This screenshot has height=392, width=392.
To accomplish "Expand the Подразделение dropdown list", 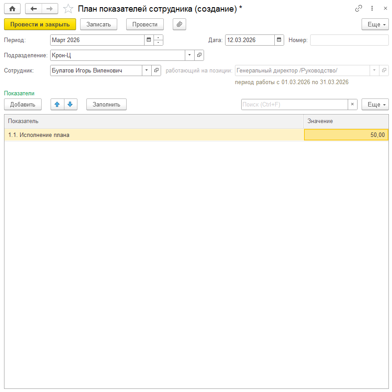I will [189, 55].
